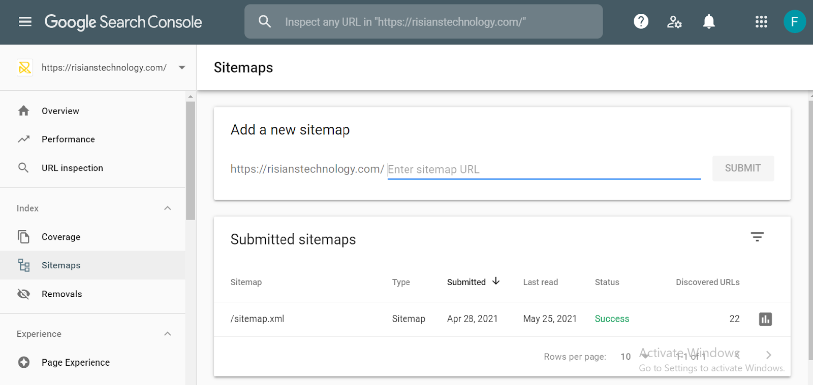Click the Discovered URLs column header
The width and height of the screenshot is (813, 385).
pyautogui.click(x=708, y=282)
